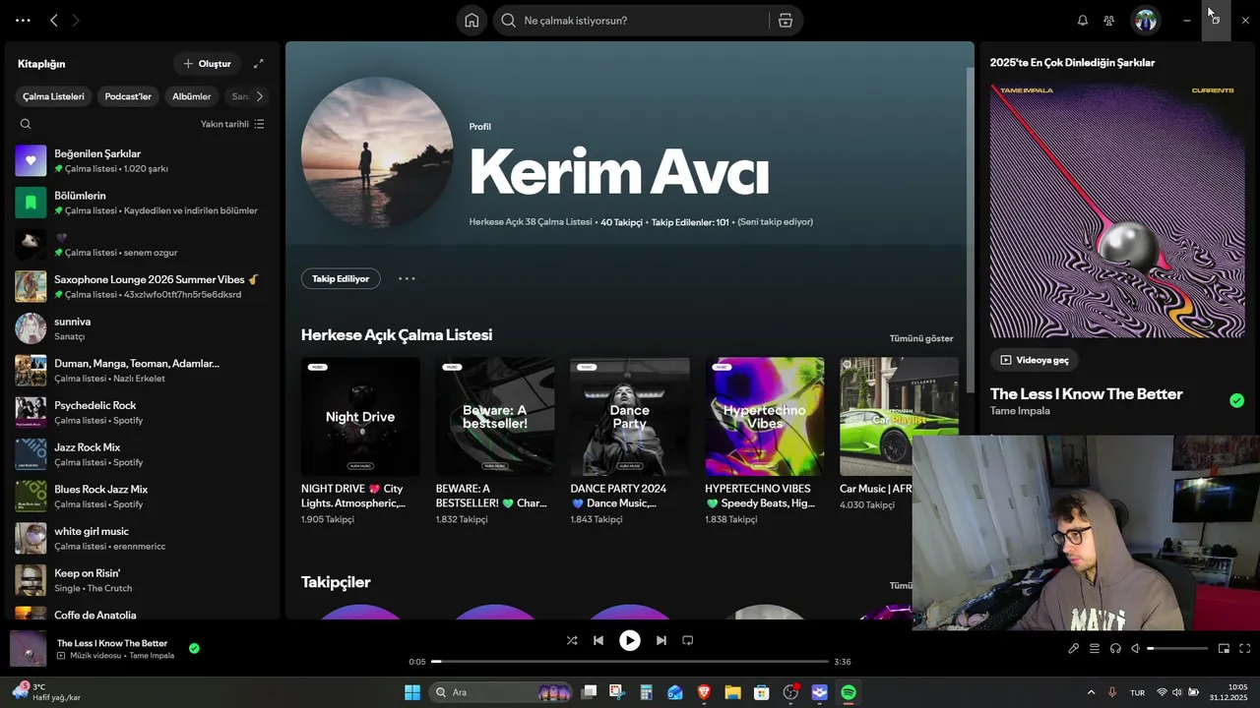The image size is (1260, 708).
Task: Open Brave browser in taskbar
Action: click(704, 692)
